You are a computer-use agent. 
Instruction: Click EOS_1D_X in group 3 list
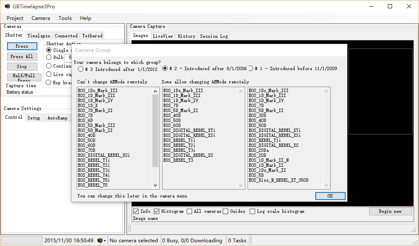coord(88,105)
